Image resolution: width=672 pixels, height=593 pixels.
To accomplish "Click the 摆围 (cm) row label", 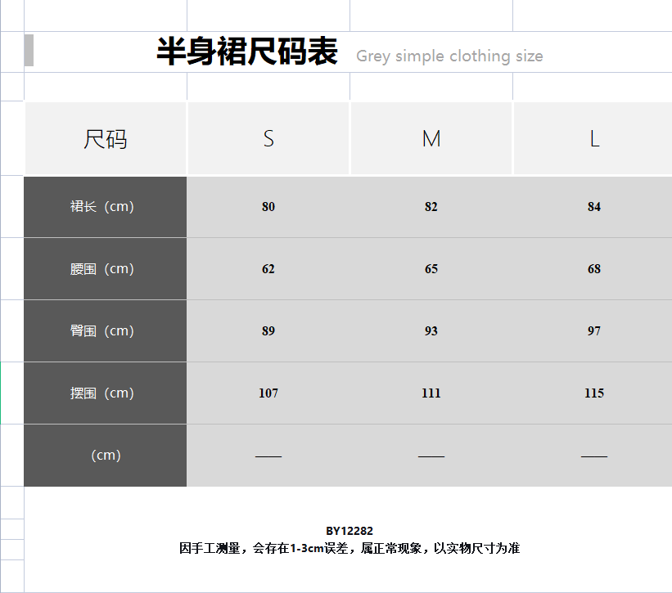I will coord(106,393).
